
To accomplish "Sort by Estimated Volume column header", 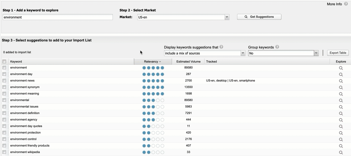I will click(x=188, y=61).
